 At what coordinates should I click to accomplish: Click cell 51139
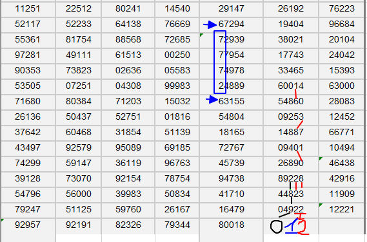point(177,133)
